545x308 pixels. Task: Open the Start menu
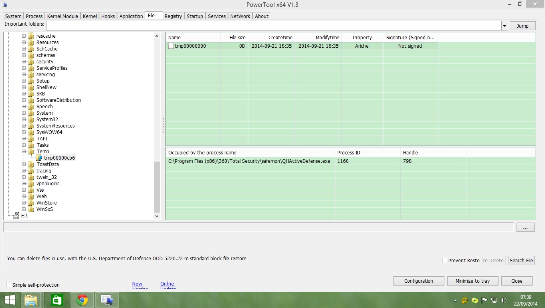(x=10, y=300)
